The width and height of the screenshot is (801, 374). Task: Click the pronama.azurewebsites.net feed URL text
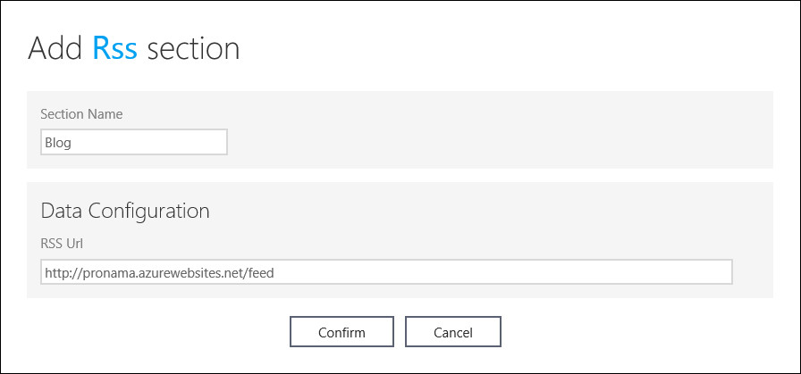[159, 272]
